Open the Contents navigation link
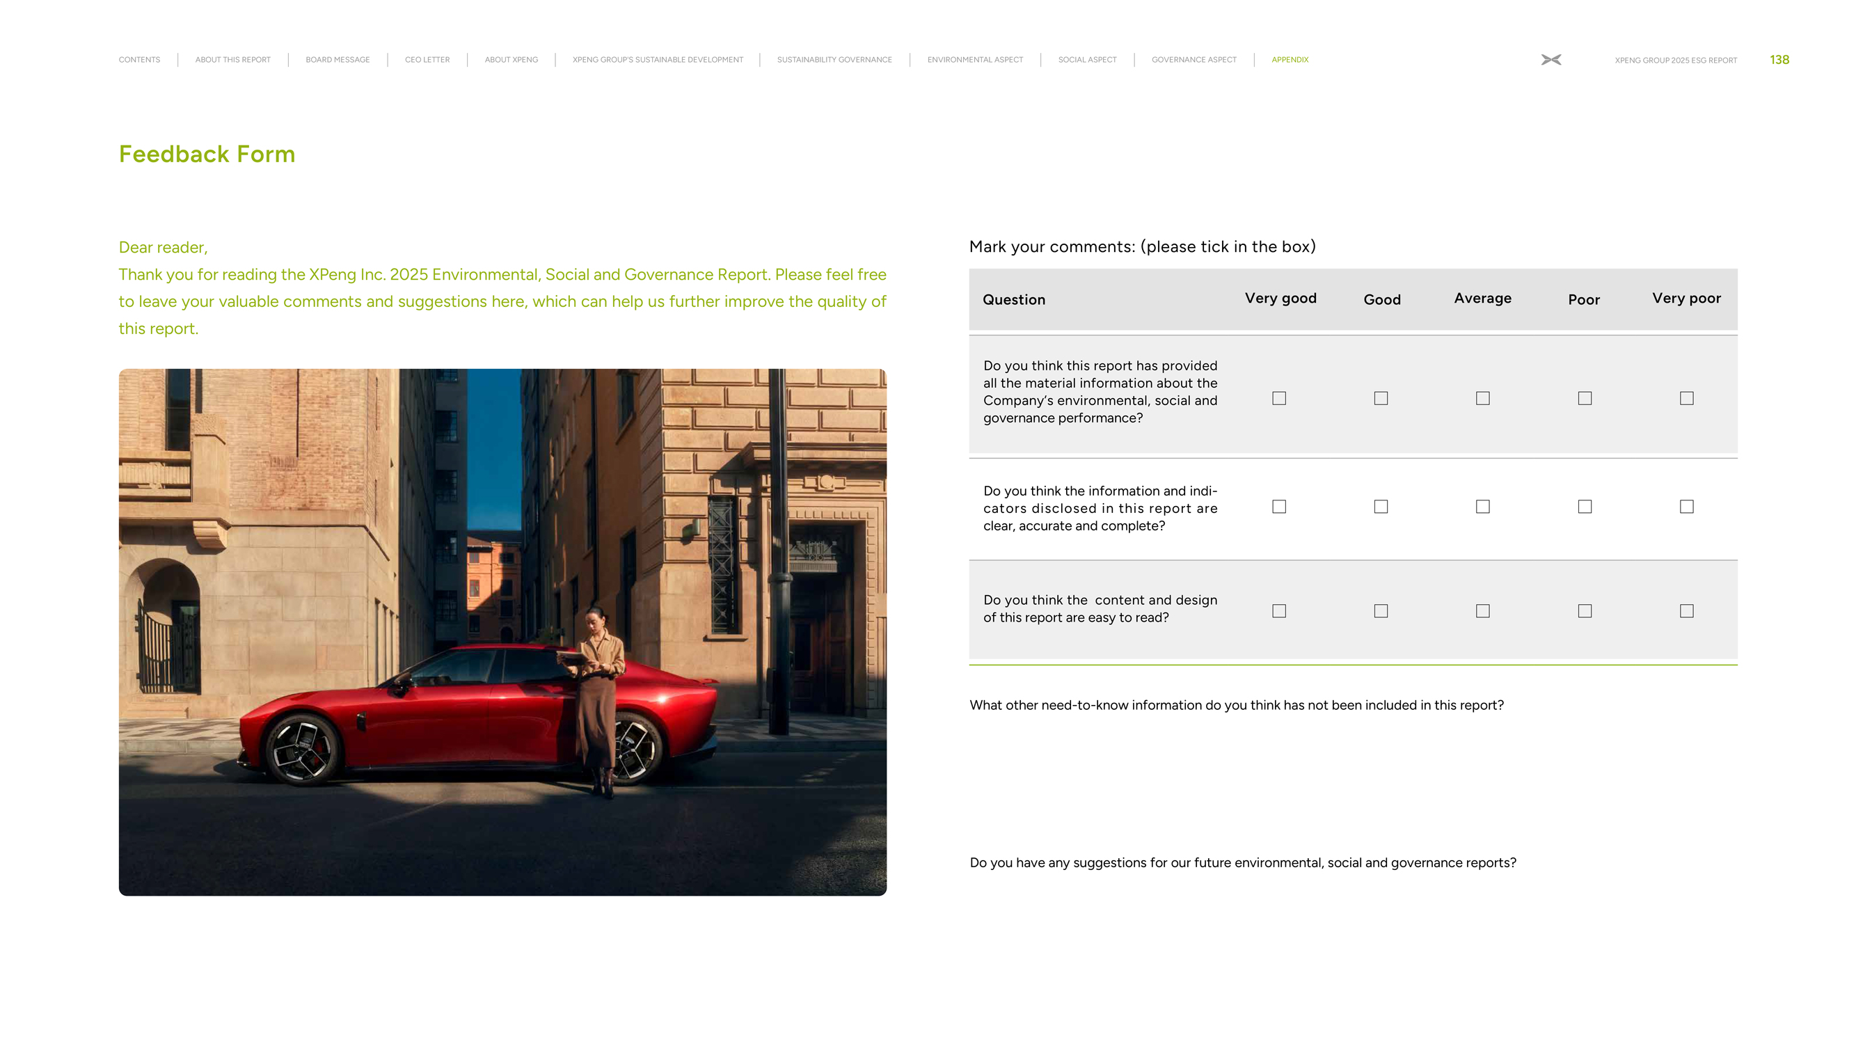 [139, 60]
